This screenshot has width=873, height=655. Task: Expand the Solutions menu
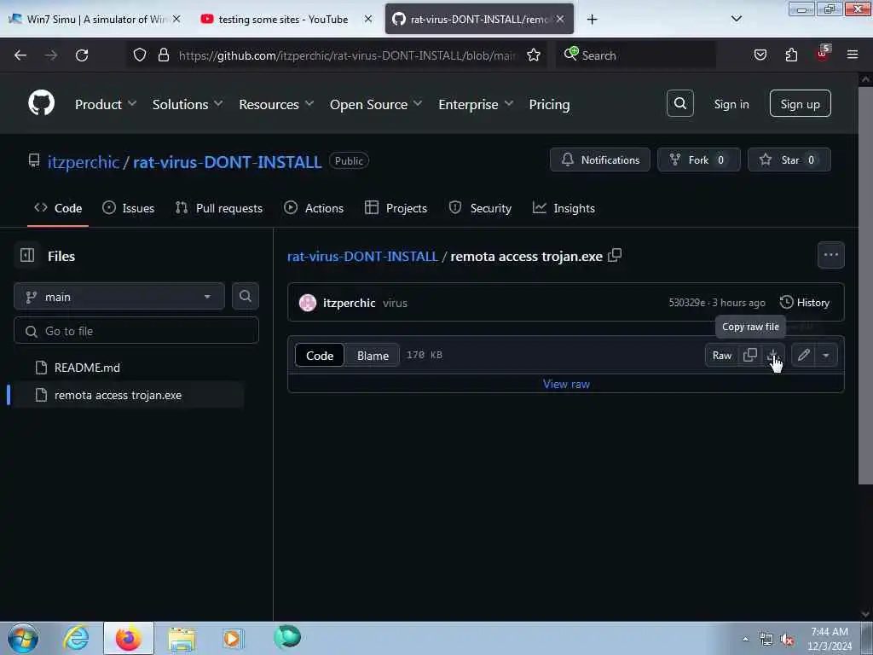(x=188, y=104)
